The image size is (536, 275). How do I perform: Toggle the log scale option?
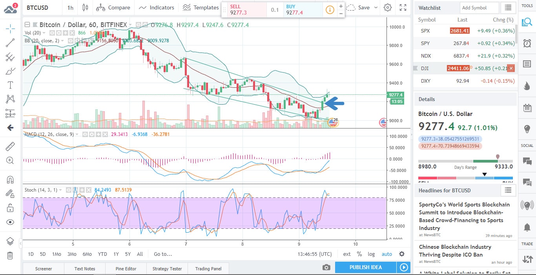click(371, 254)
